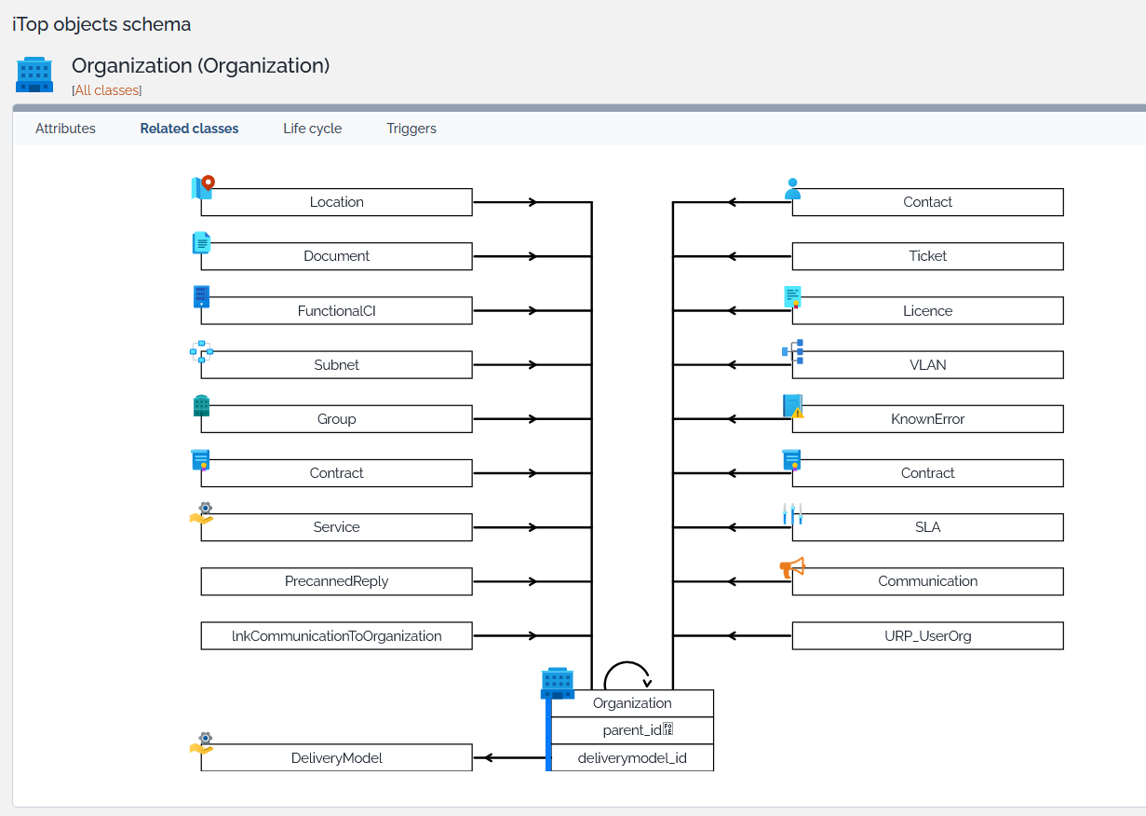Click the KnownError warning book icon
Viewport: 1146px width, 816px height.
792,406
